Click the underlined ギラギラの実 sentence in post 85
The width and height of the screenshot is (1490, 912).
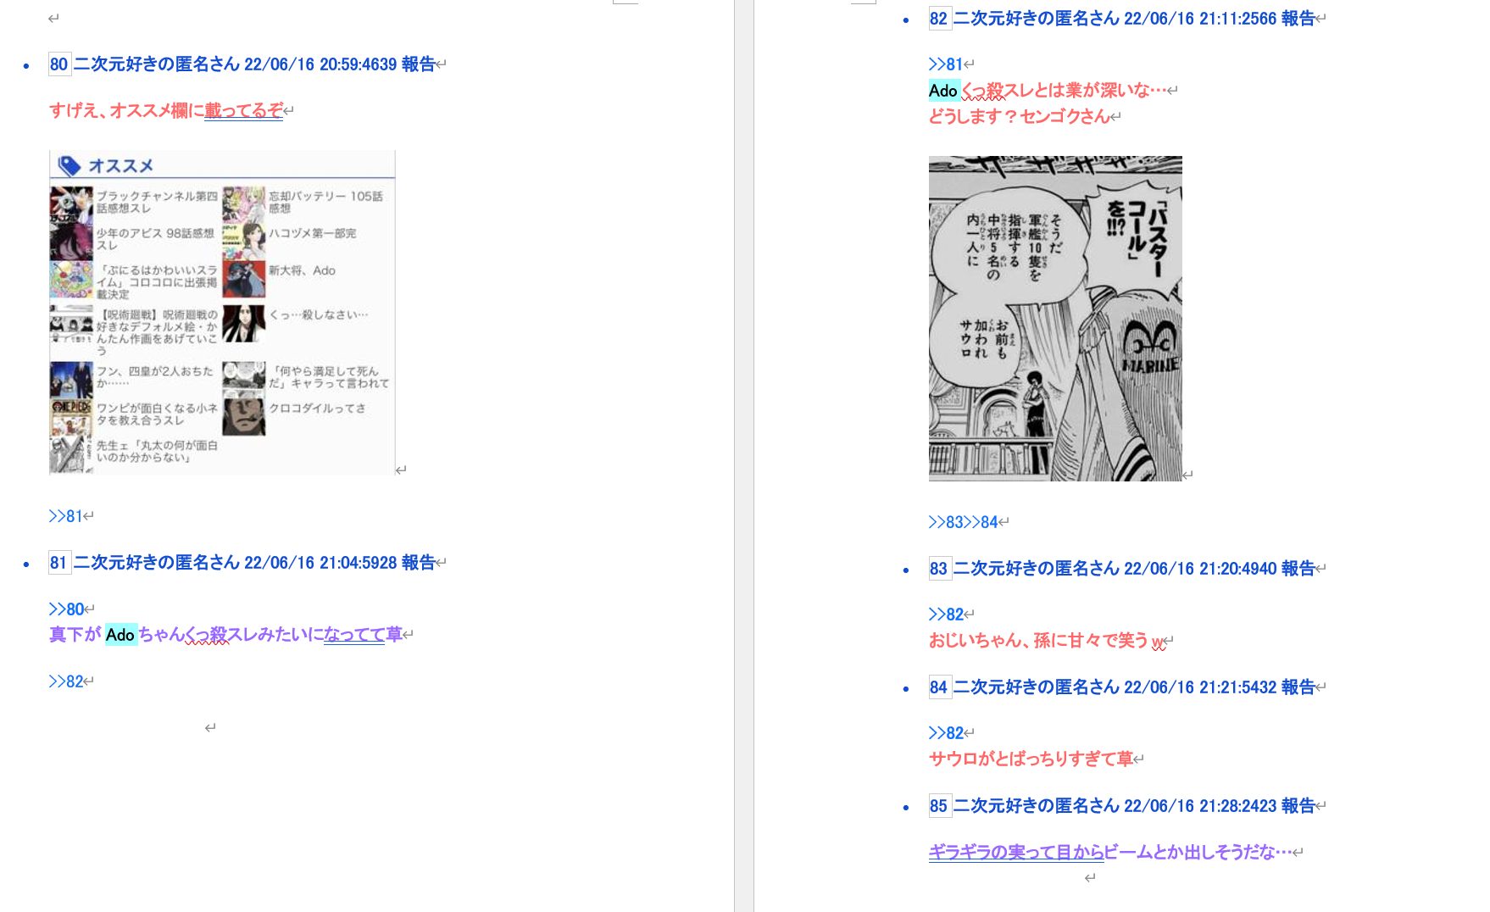[x=1111, y=852]
